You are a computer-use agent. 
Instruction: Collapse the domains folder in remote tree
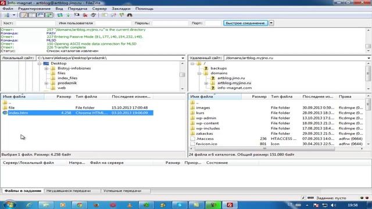pyautogui.click(x=199, y=74)
